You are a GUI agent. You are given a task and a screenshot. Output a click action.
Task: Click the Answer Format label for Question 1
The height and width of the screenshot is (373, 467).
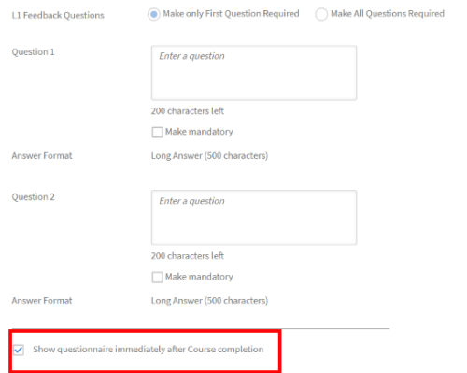[42, 155]
